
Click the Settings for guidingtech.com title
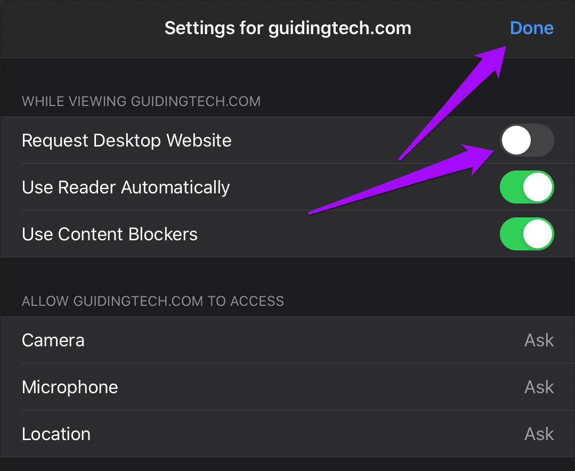(x=288, y=28)
